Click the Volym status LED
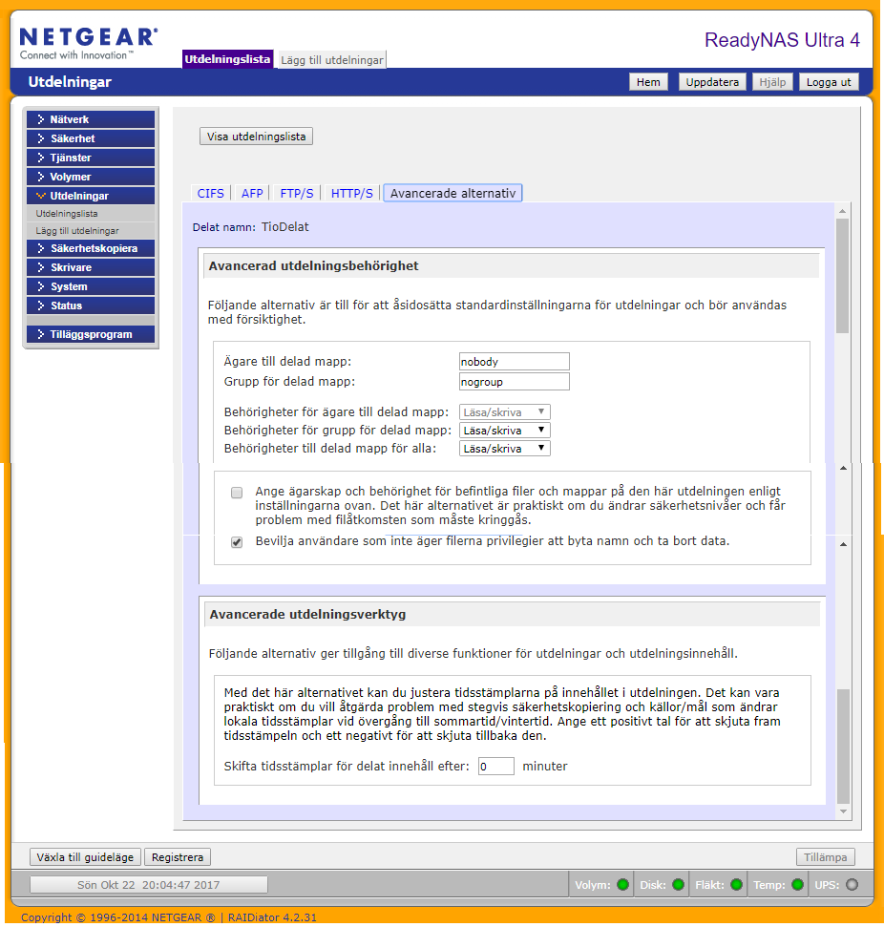Screen dimensions: 884x927 point(622,884)
